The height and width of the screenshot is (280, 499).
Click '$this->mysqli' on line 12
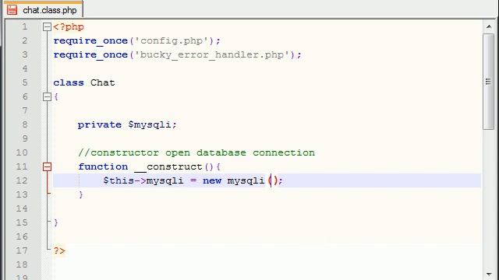point(143,180)
